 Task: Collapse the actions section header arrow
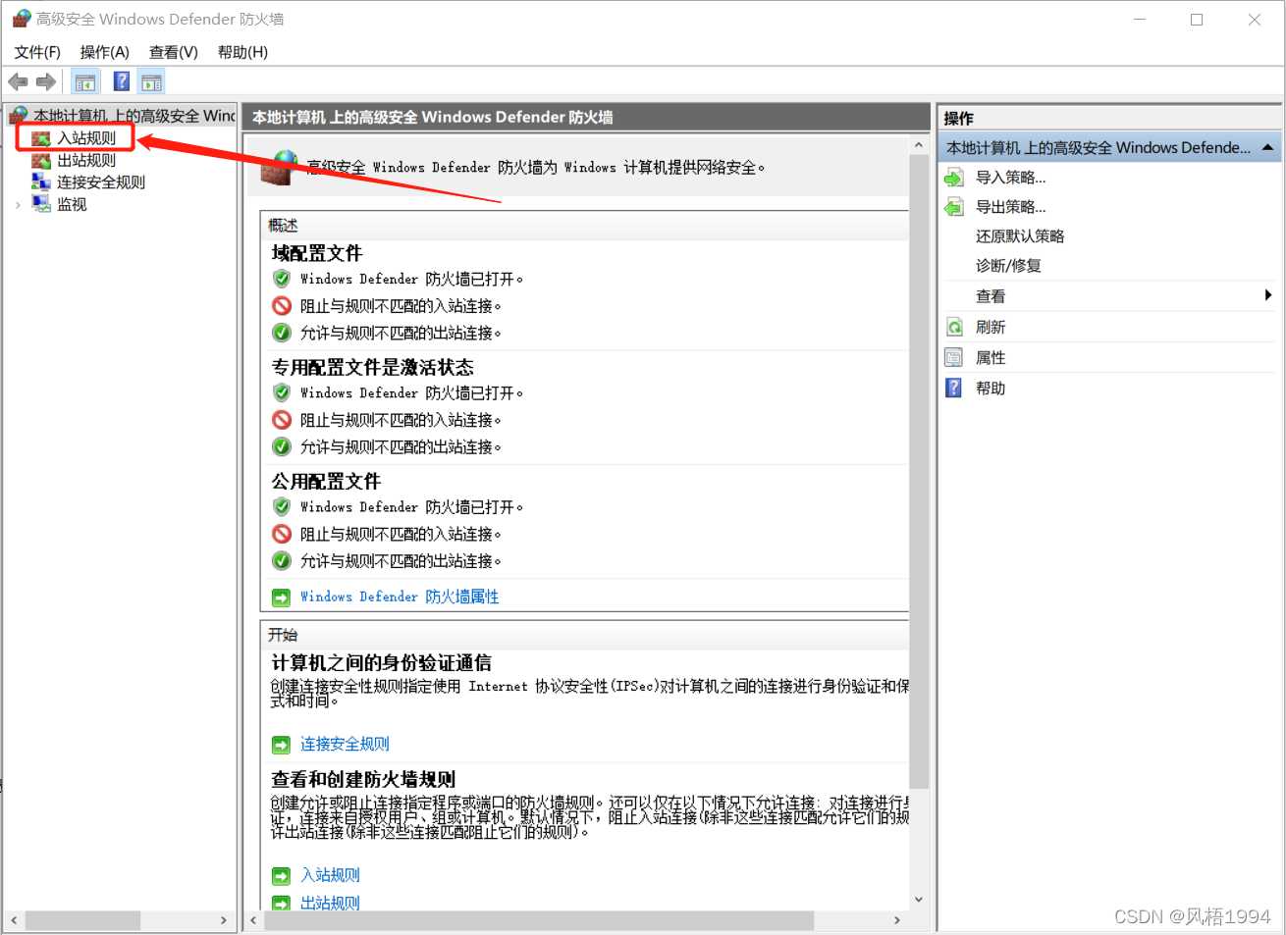(x=1267, y=147)
